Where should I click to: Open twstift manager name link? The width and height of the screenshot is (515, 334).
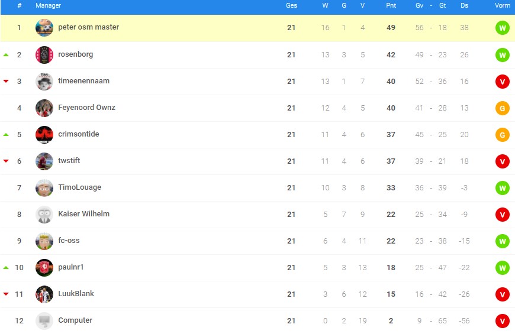(69, 160)
